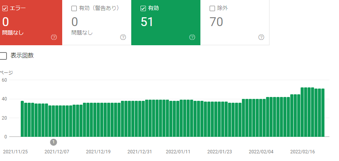Screen dimensions: 339x161
Task: Click the 2021/12/07 date axis label
Action: (57, 152)
